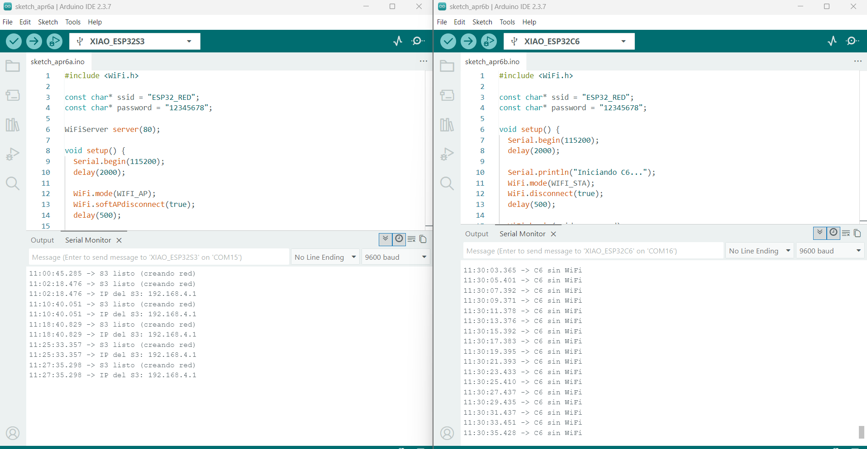Open File menu in sketch_apr6b window
This screenshot has height=449, width=867.
click(x=442, y=22)
